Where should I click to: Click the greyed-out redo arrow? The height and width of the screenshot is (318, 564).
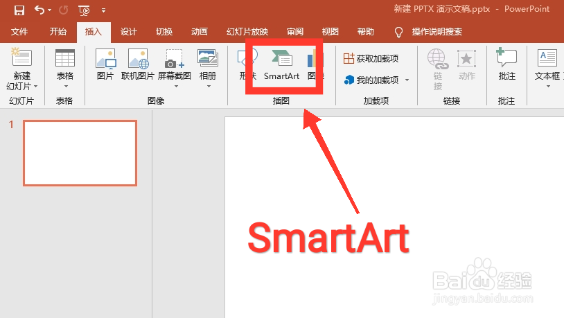64,10
